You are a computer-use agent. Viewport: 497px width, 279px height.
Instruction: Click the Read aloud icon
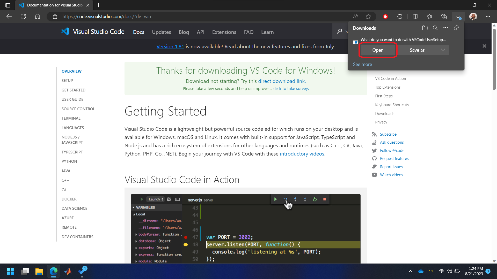click(355, 17)
